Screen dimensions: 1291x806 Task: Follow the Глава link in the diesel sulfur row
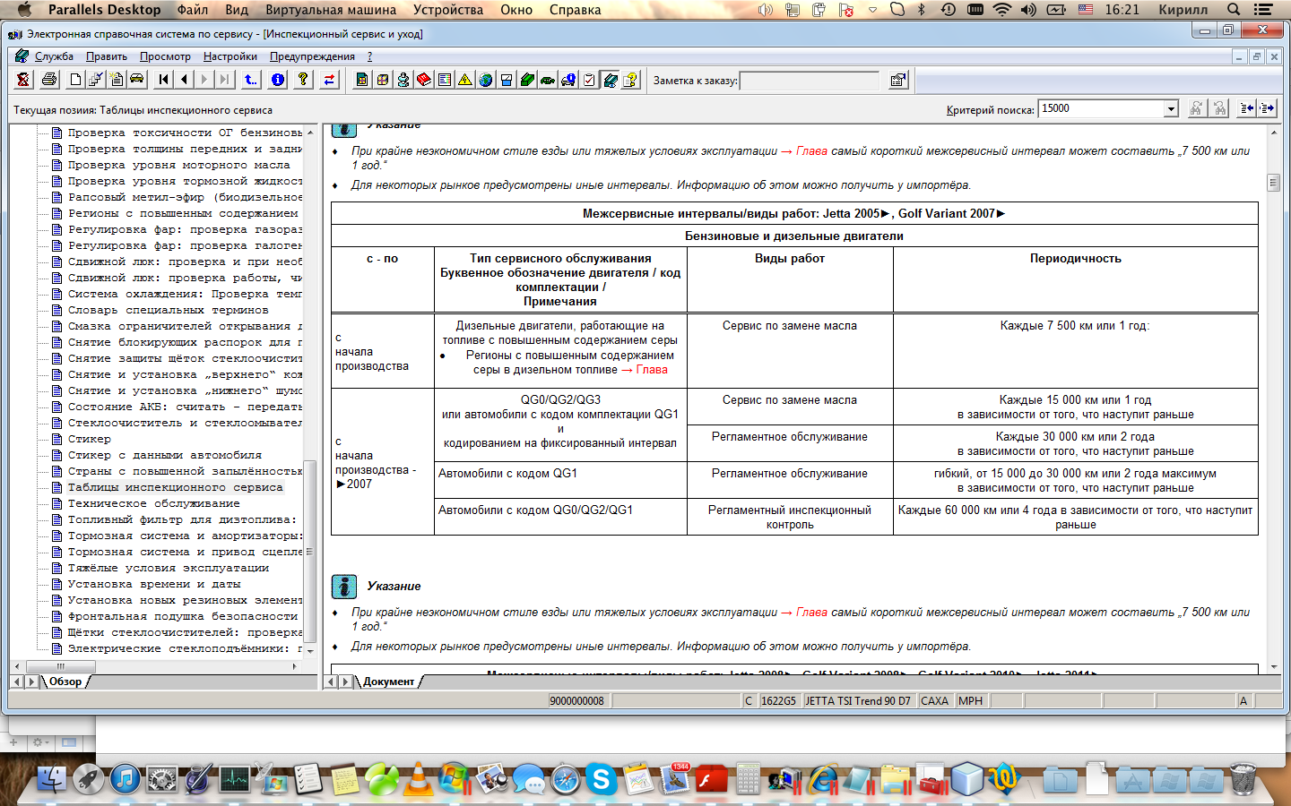pyautogui.click(x=652, y=370)
